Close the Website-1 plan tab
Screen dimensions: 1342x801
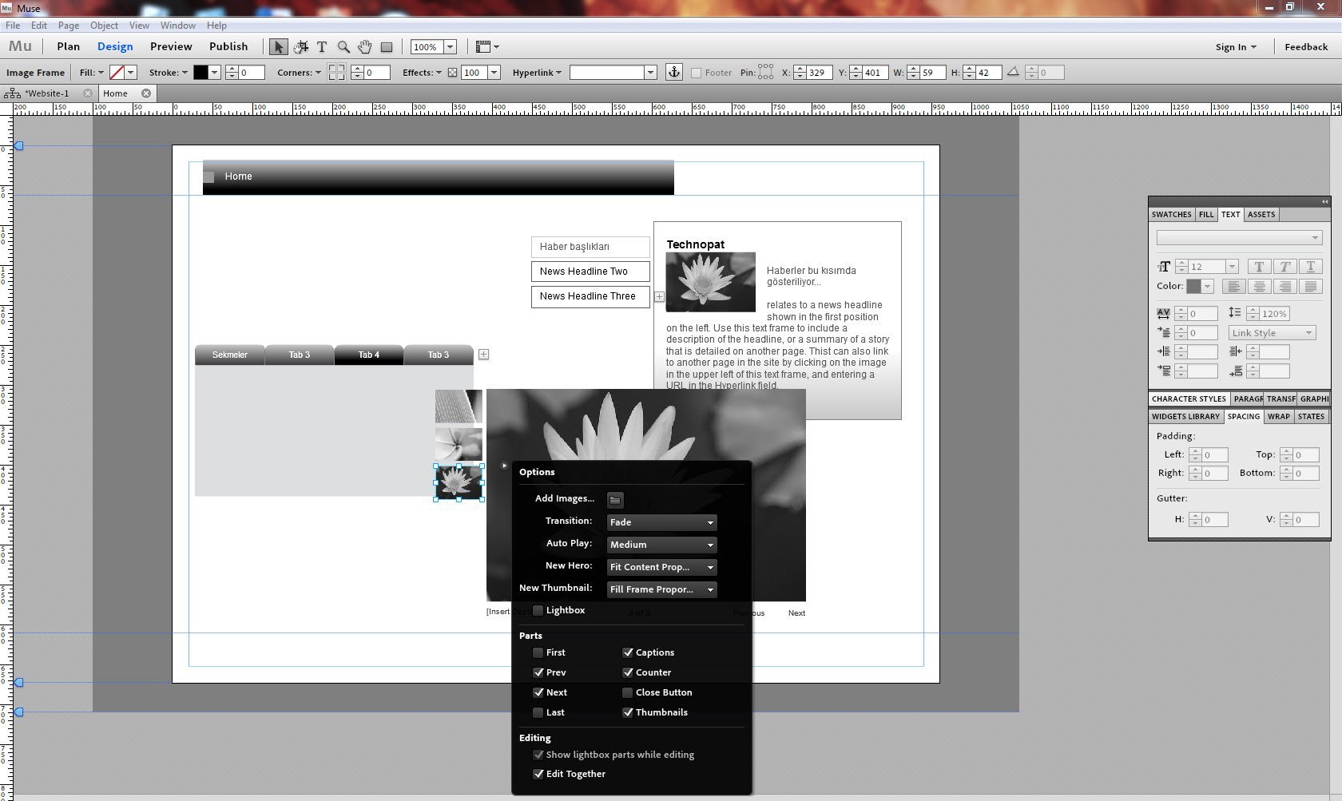tap(88, 93)
